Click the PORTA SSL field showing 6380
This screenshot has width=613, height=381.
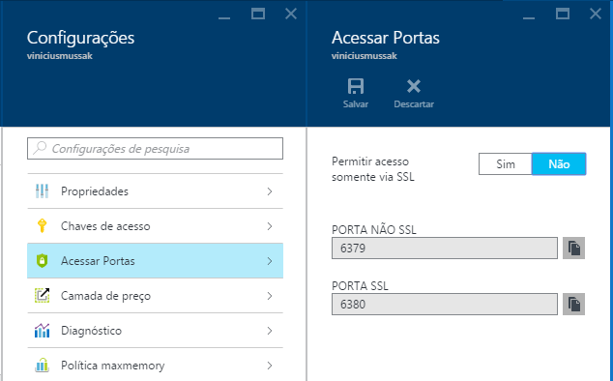[x=445, y=304]
